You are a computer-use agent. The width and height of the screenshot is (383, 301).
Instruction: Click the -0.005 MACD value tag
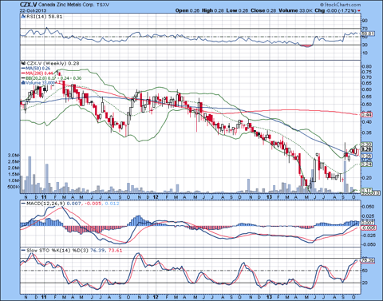pyautogui.click(x=369, y=228)
